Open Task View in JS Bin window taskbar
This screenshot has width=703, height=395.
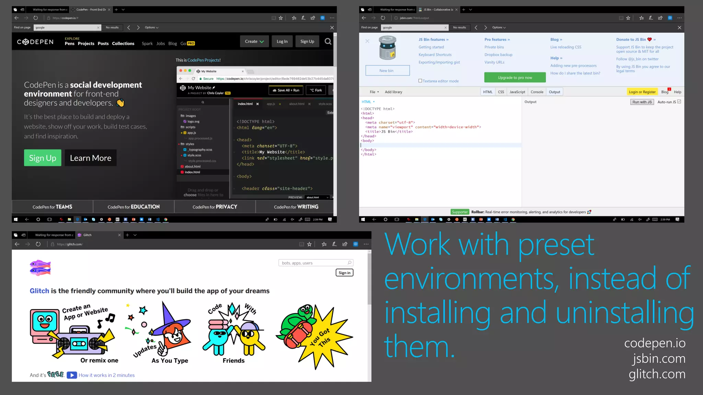pos(397,219)
